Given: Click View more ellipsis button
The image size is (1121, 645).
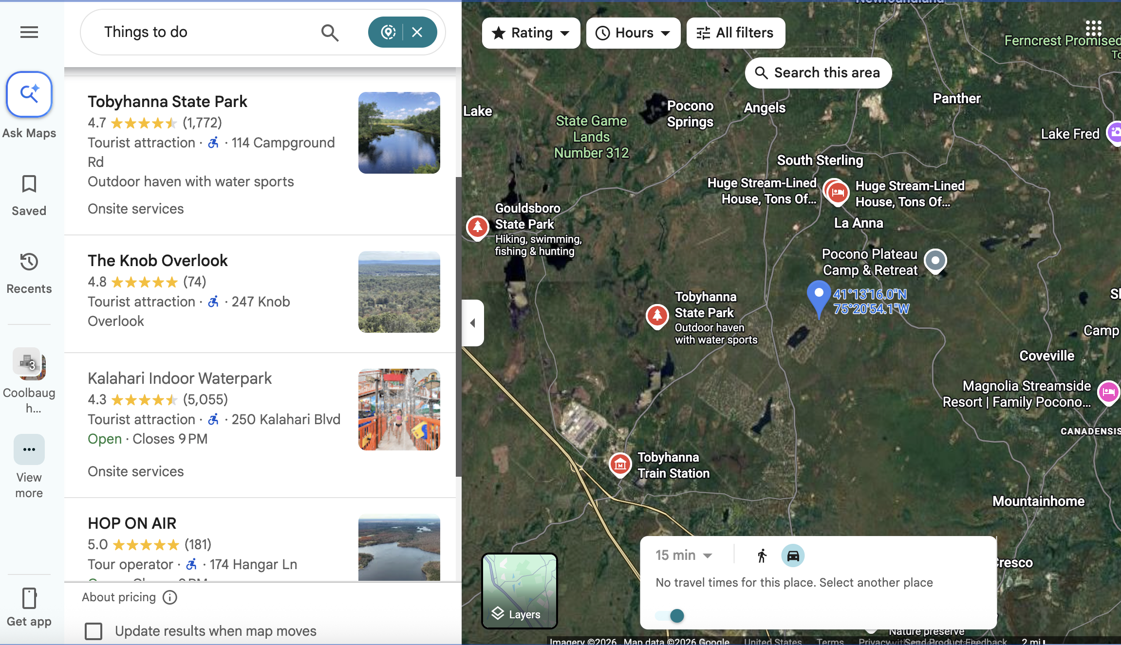Looking at the screenshot, I should pyautogui.click(x=29, y=449).
